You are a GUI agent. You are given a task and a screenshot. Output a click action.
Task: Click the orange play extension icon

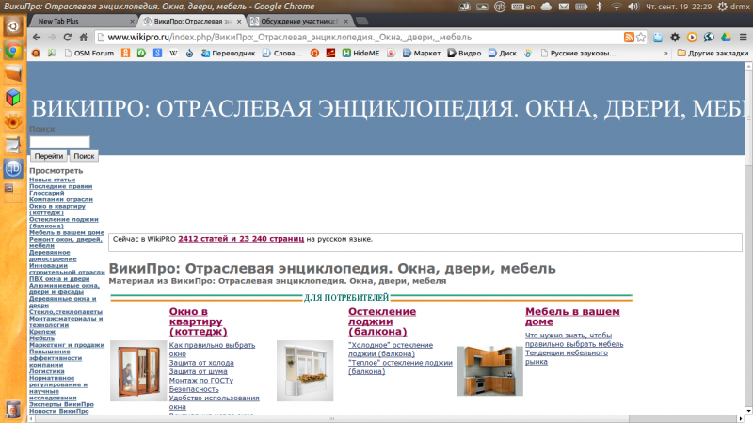692,38
